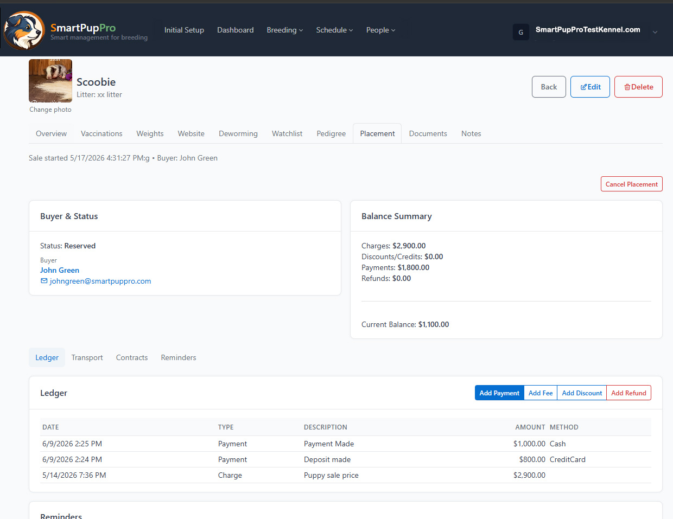Open the Schedule dropdown menu
673x519 pixels.
[334, 30]
